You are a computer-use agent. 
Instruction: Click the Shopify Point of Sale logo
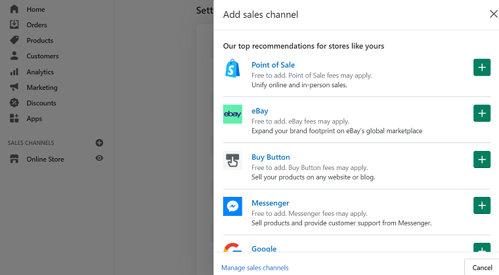[232, 68]
